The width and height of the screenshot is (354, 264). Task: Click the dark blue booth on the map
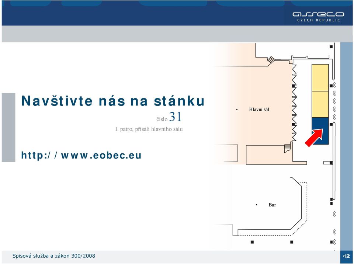pyautogui.click(x=320, y=131)
